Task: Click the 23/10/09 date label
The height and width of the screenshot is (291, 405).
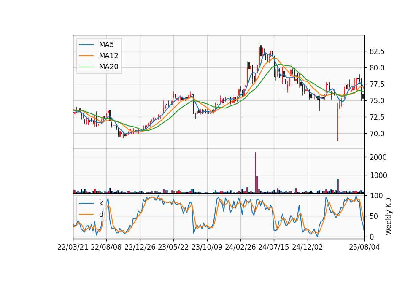Action: (207, 247)
